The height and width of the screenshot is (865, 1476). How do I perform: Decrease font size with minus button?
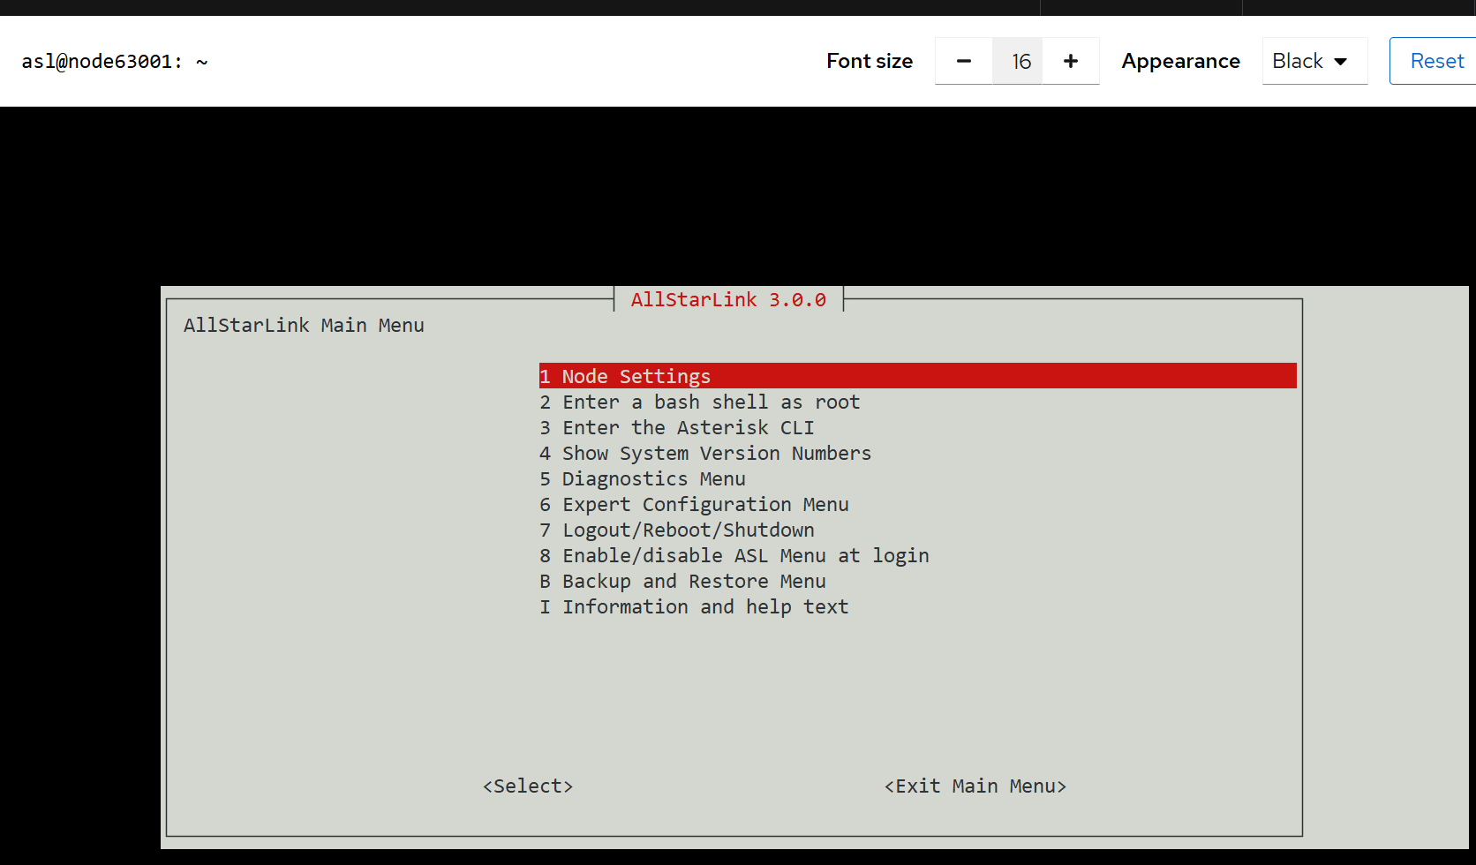click(x=963, y=61)
